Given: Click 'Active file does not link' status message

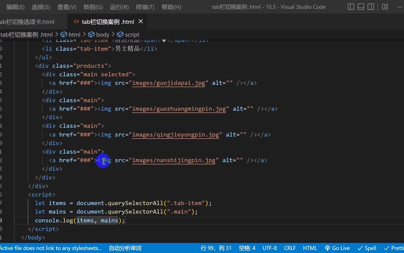Looking at the screenshot, I should tap(51, 248).
